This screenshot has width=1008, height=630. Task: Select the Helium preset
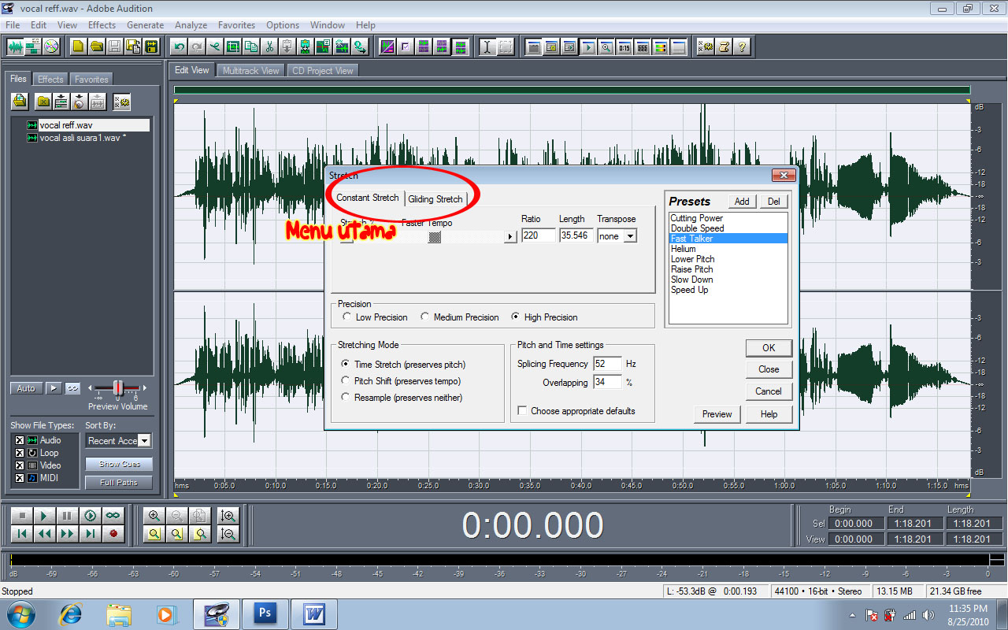[684, 249]
